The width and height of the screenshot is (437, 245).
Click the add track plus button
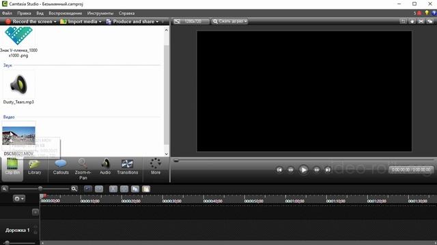pyautogui.click(x=36, y=212)
